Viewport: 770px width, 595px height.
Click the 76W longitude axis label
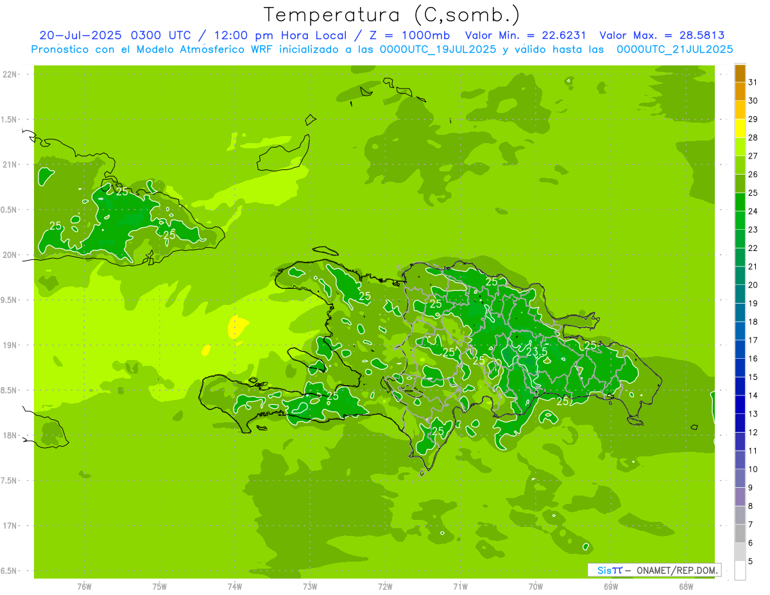pyautogui.click(x=84, y=586)
